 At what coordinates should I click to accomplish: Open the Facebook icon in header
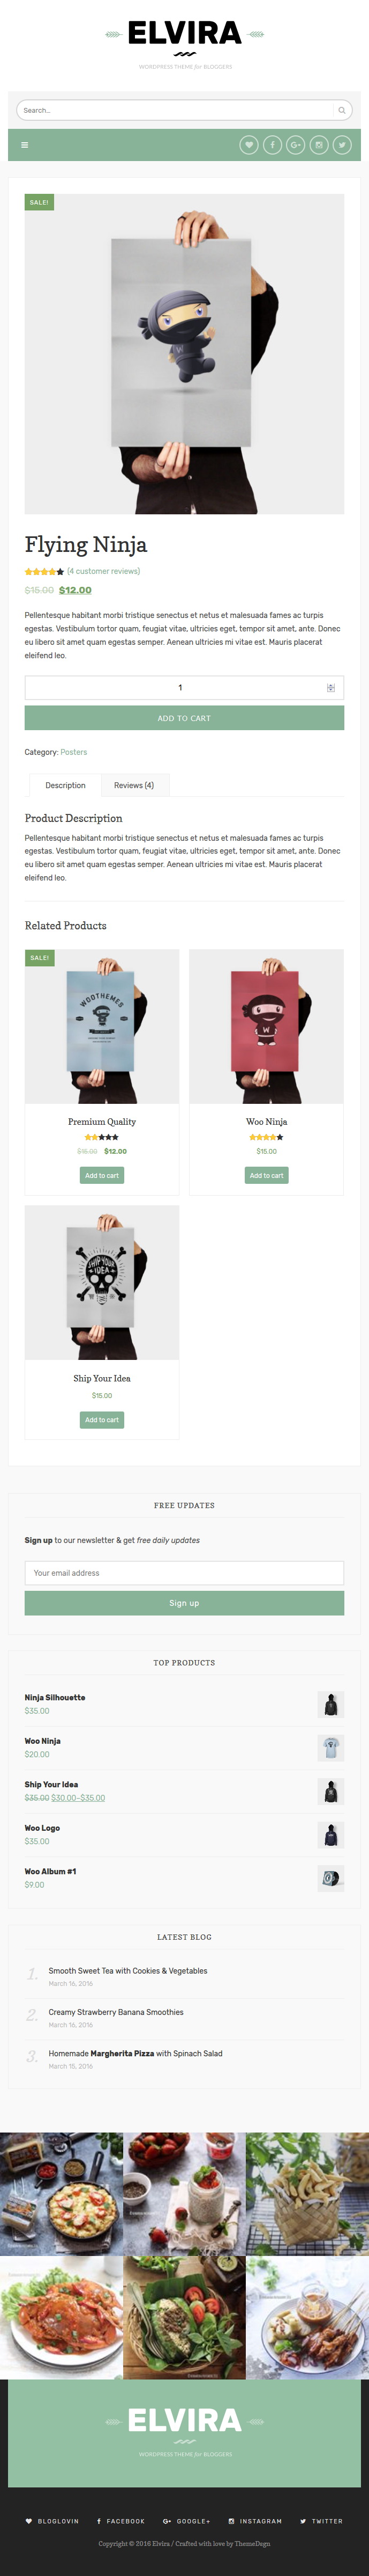[x=272, y=145]
